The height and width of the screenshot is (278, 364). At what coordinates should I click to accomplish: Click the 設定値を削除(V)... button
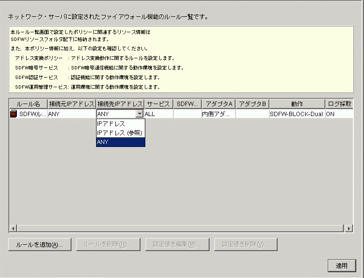pos(246,244)
